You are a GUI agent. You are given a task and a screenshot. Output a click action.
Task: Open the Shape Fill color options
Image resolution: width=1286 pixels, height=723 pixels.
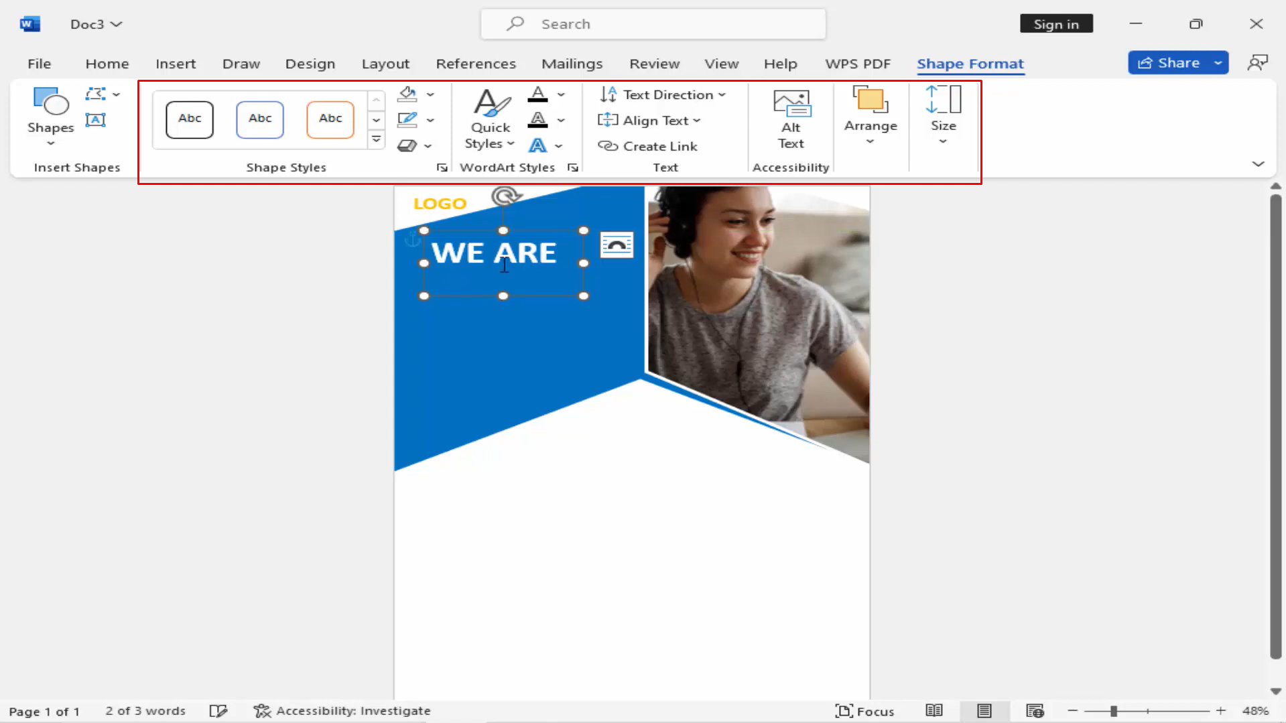pyautogui.click(x=431, y=94)
